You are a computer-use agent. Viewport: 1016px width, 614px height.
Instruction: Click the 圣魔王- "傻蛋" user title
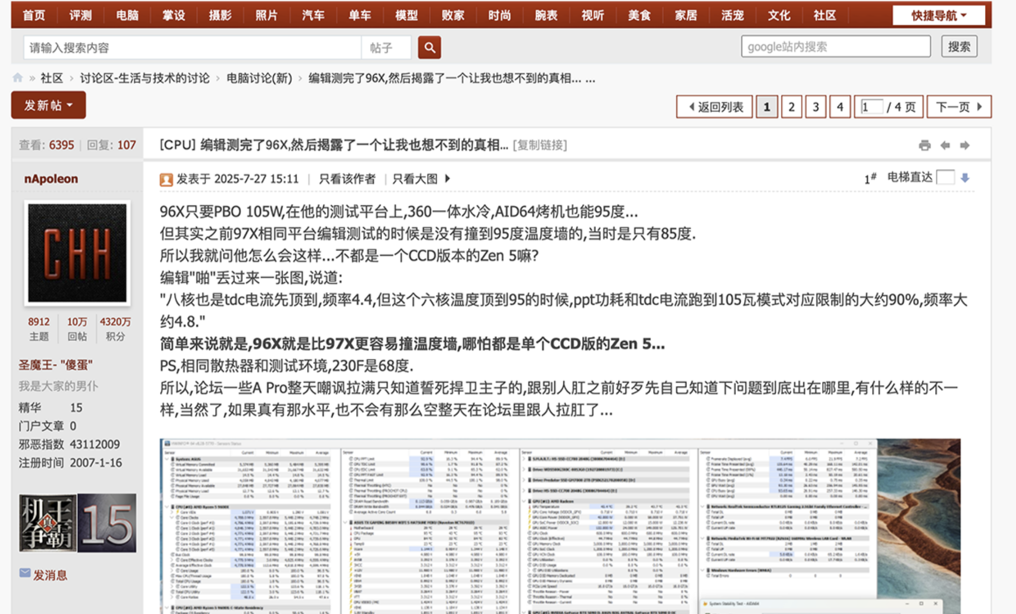pyautogui.click(x=56, y=365)
